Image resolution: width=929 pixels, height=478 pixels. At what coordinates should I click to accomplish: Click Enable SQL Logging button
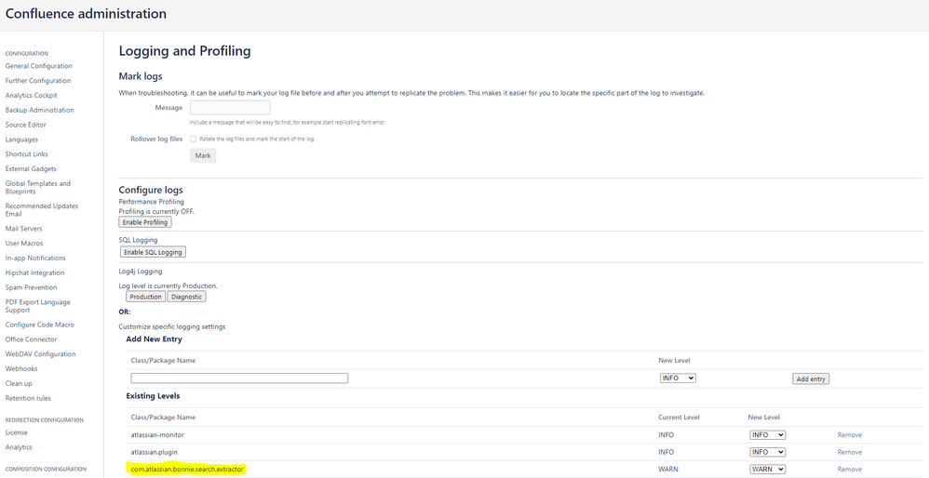(153, 252)
